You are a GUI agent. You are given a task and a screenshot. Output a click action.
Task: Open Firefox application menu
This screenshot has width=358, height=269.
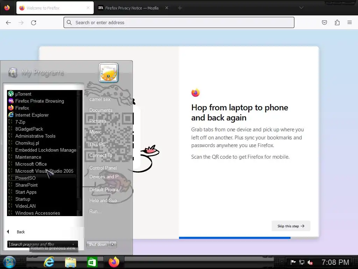click(350, 22)
